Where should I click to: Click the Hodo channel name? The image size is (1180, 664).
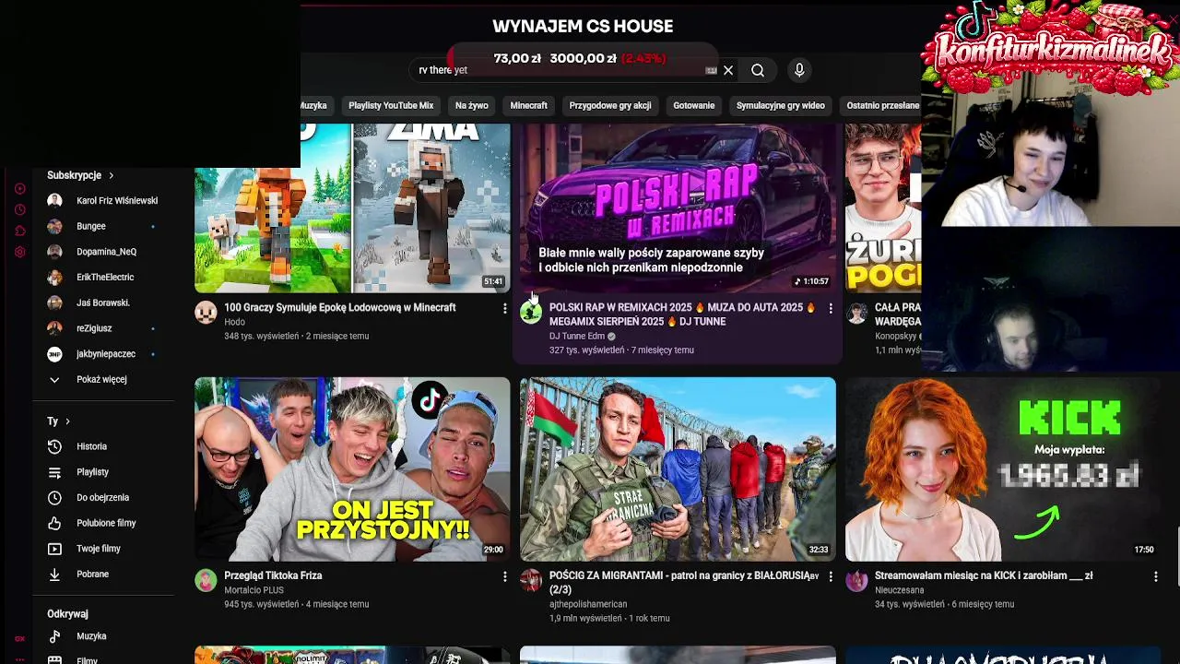coord(234,322)
